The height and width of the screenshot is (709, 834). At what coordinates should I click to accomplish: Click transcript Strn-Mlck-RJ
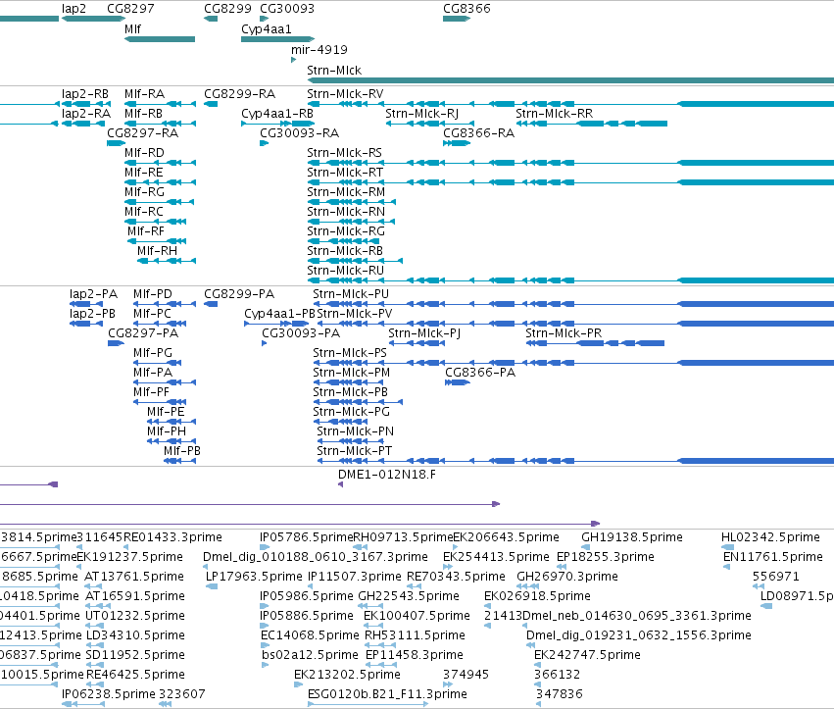pyautogui.click(x=421, y=114)
